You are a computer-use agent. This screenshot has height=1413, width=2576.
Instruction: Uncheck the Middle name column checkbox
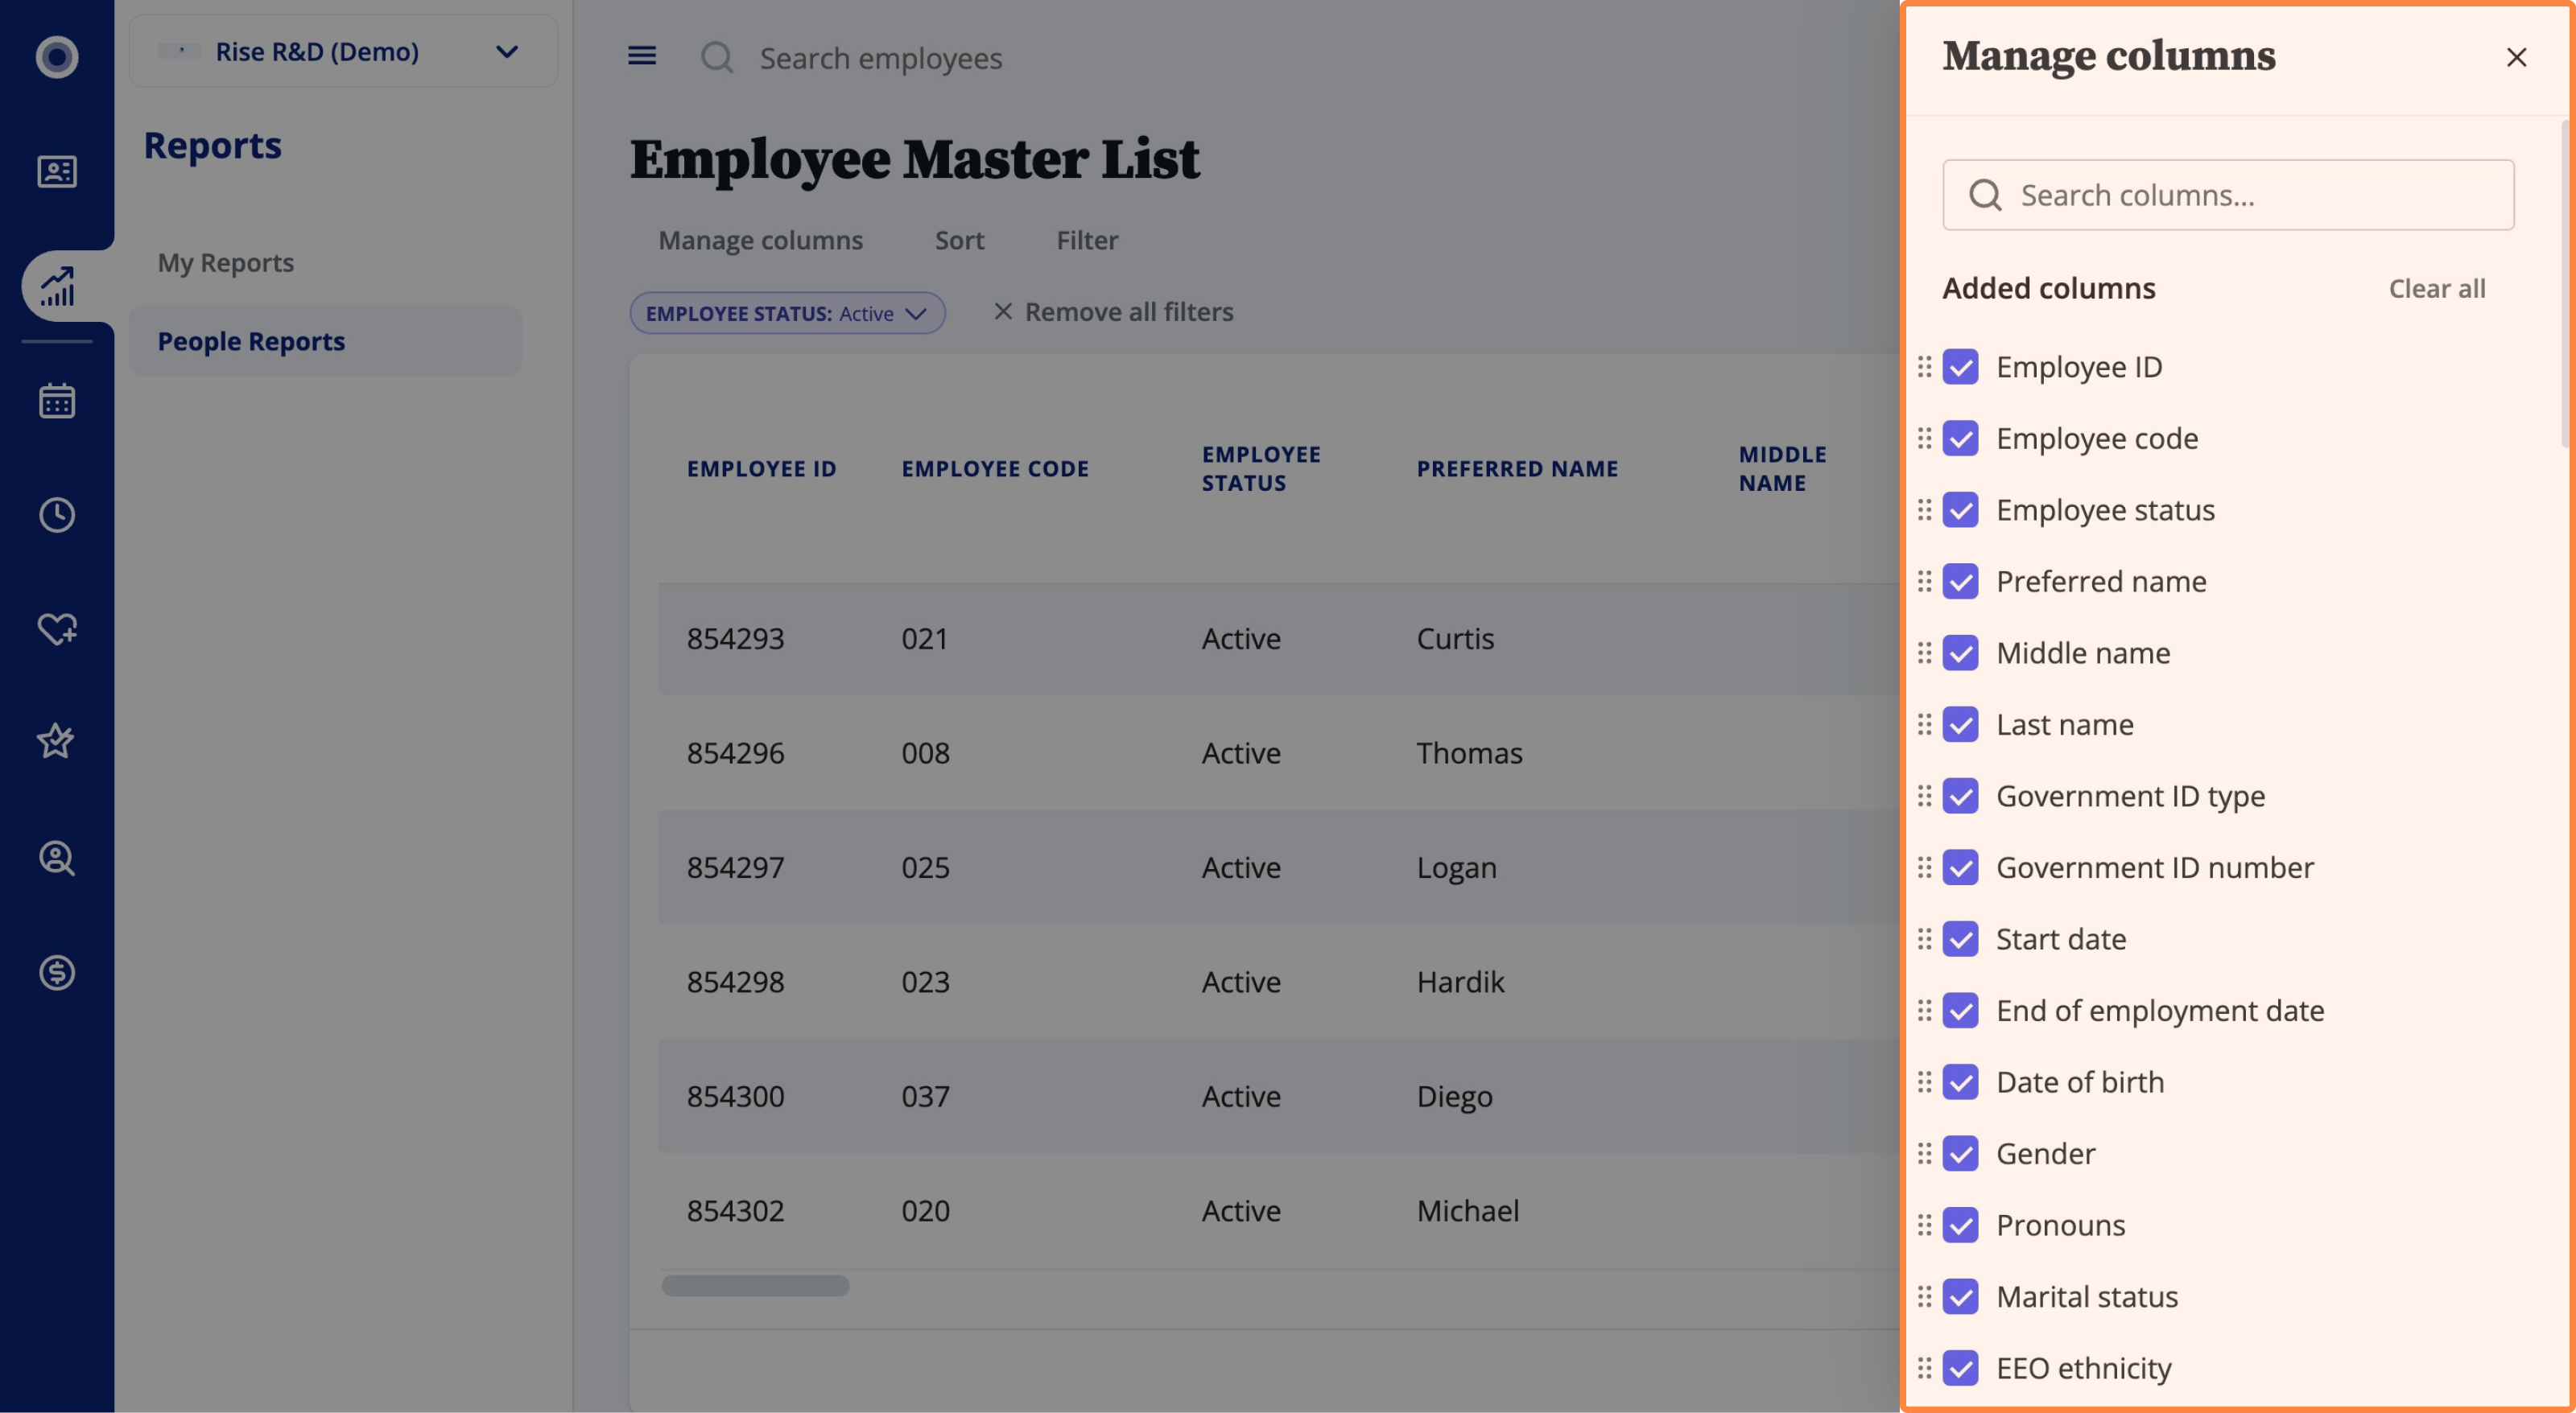(x=1960, y=653)
